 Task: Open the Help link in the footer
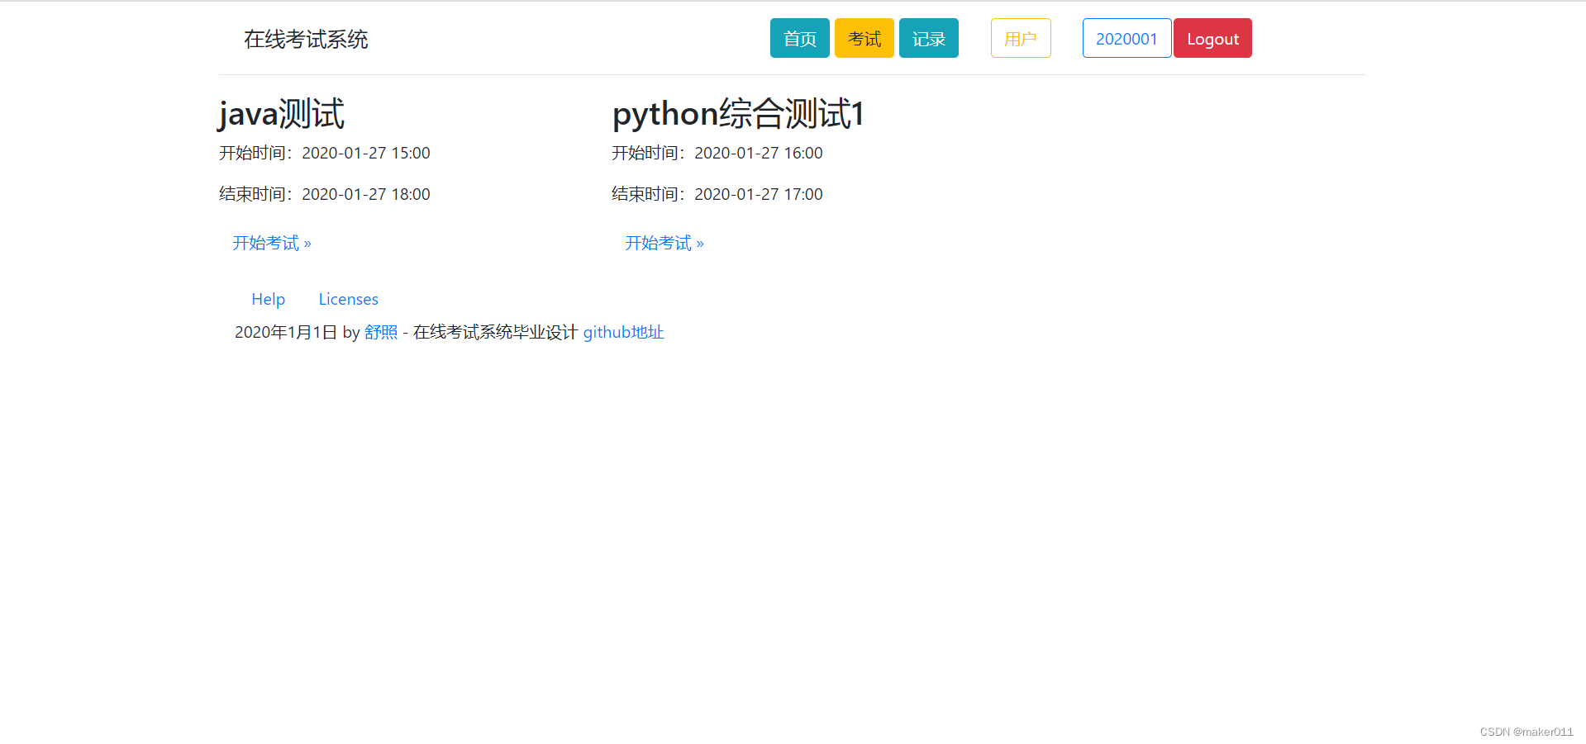268,299
